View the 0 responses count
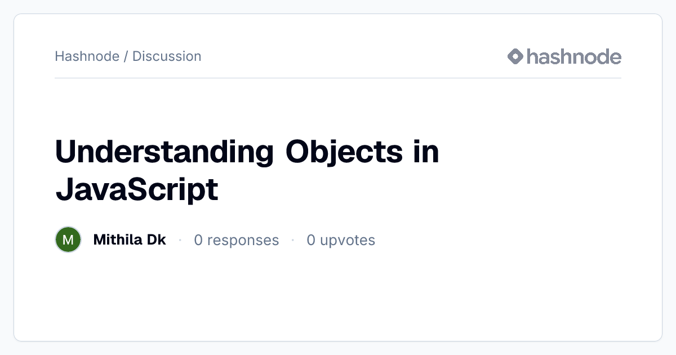Image resolution: width=676 pixels, height=355 pixels. (237, 241)
